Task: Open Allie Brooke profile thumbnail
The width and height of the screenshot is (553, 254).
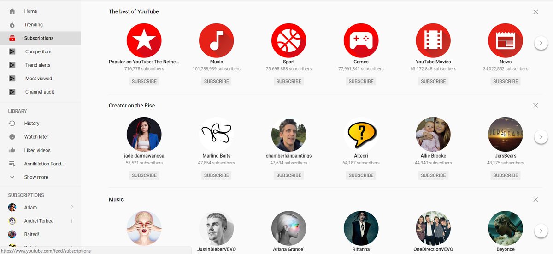Action: tap(433, 135)
